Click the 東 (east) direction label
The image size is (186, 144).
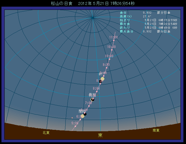tap(100, 135)
